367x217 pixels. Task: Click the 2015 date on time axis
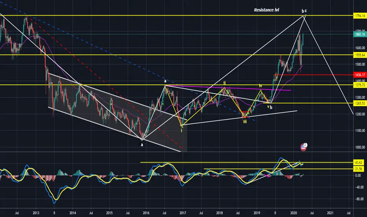(x=109, y=213)
